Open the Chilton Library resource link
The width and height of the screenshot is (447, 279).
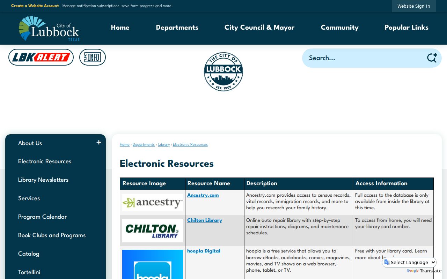pyautogui.click(x=205, y=220)
